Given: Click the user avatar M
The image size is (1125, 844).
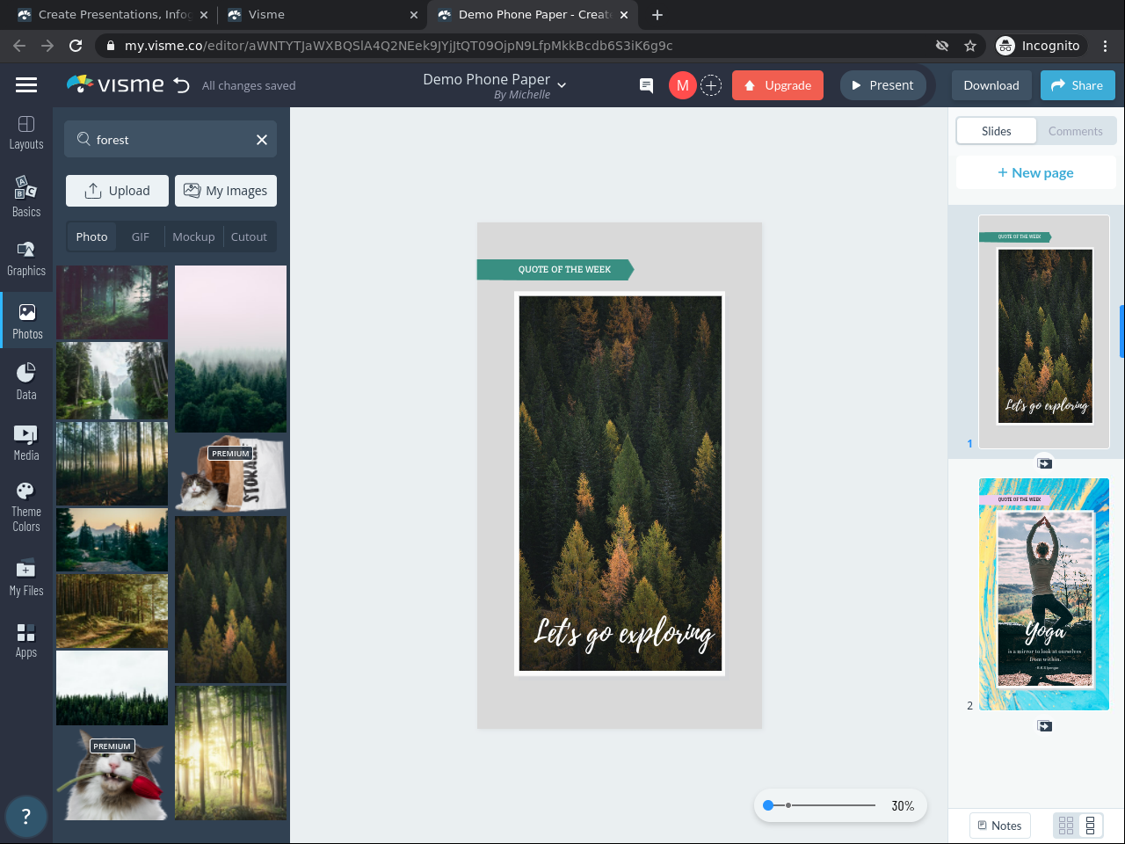Looking at the screenshot, I should (682, 85).
